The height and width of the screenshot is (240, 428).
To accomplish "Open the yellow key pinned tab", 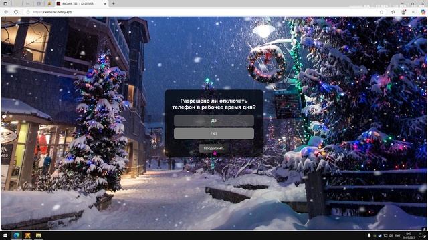I will pos(49,4).
